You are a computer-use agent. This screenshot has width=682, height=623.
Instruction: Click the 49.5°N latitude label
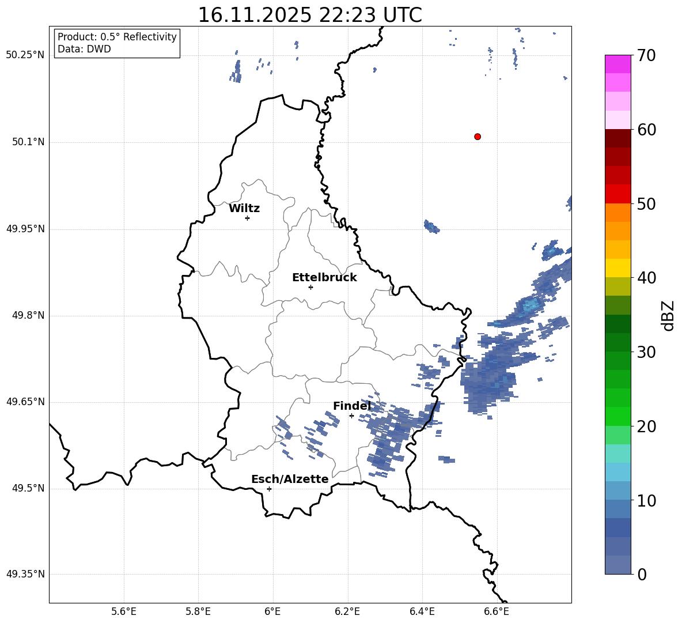(x=28, y=488)
